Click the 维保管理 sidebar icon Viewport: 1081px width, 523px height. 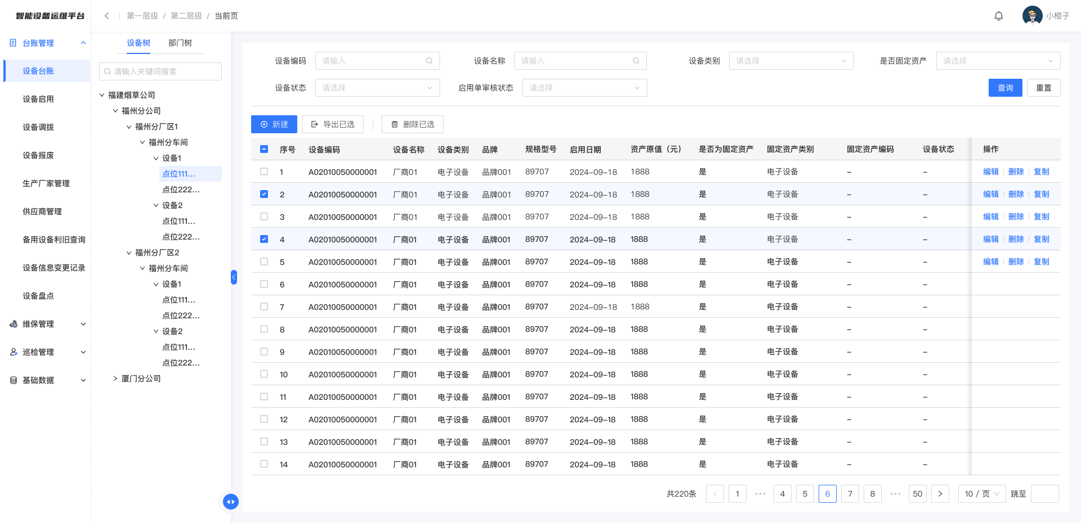pos(14,324)
